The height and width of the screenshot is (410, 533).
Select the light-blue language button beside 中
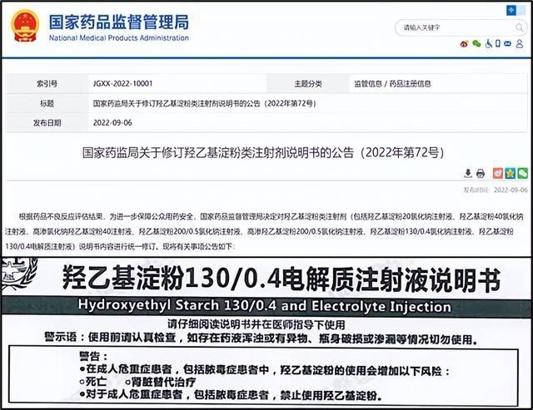click(x=521, y=10)
